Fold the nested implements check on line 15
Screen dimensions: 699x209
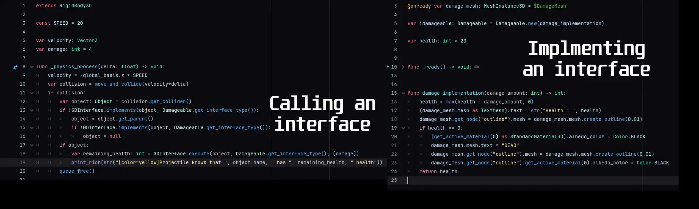[x=32, y=128]
